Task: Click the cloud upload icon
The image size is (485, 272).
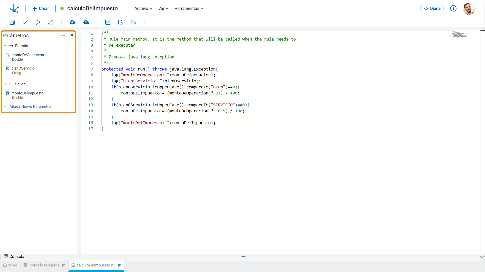Action: [x=86, y=22]
